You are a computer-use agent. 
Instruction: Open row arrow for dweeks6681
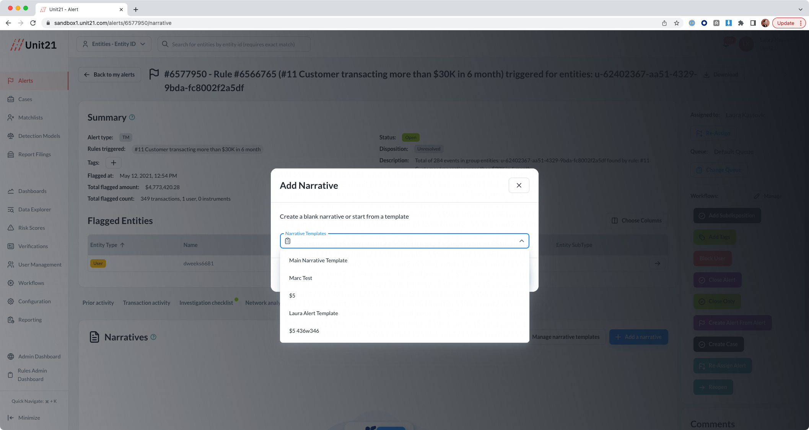pyautogui.click(x=657, y=263)
